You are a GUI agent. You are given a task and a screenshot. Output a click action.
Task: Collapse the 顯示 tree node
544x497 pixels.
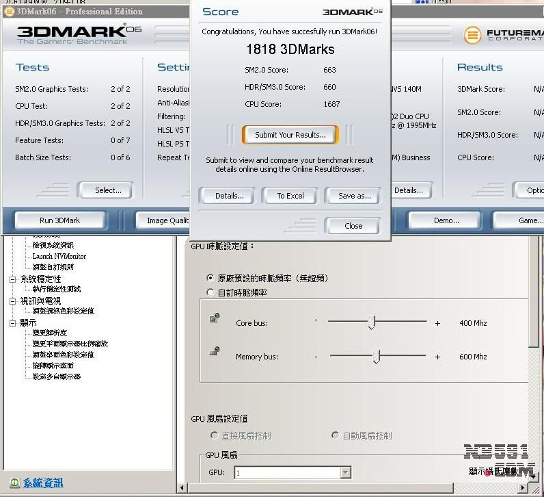[x=12, y=322]
